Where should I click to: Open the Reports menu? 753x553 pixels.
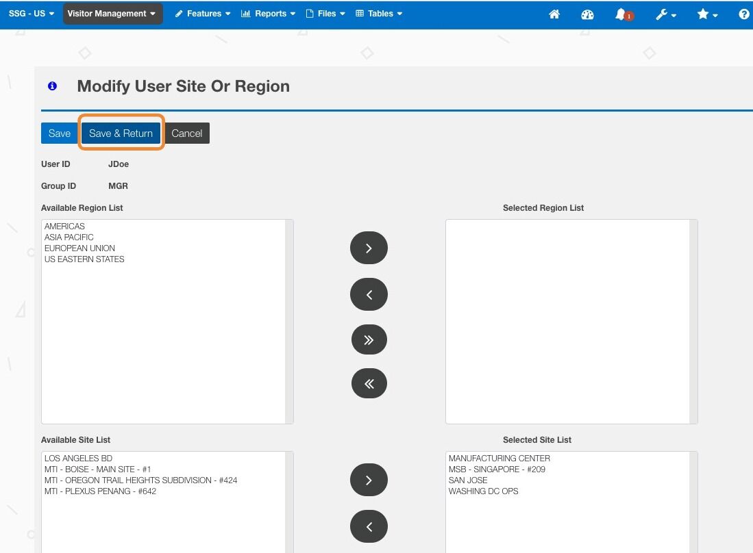coord(268,14)
